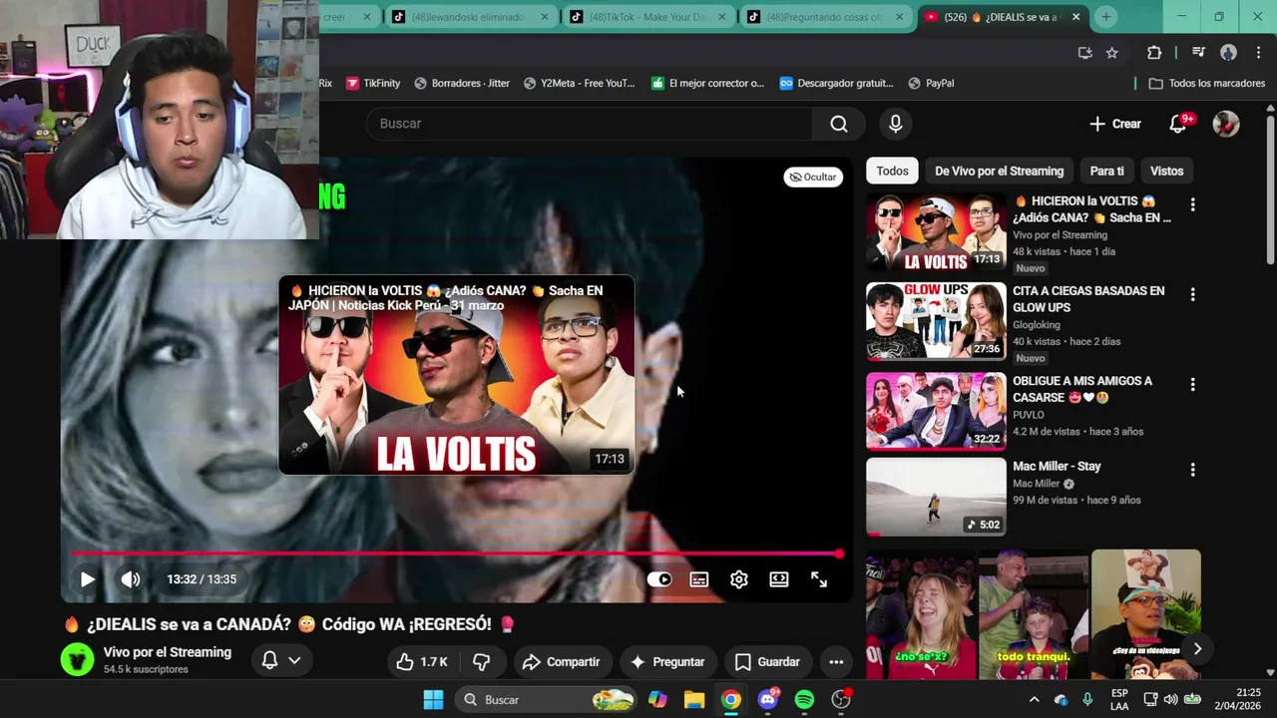Screen dimensions: 1277x718
Task: Open Discord from the taskbar
Action: click(x=768, y=700)
